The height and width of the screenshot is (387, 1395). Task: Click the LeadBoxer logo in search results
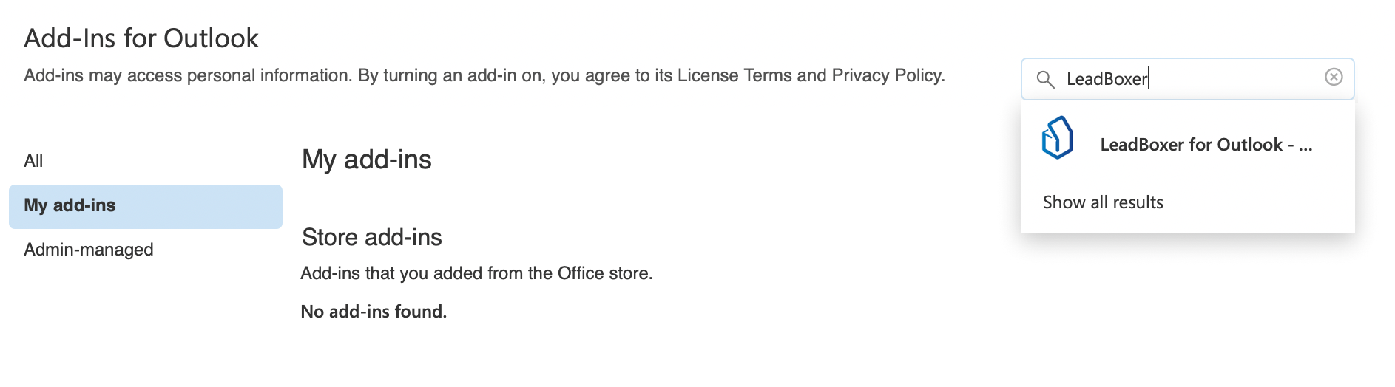[1058, 138]
